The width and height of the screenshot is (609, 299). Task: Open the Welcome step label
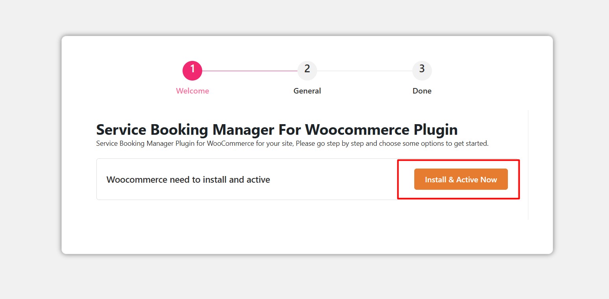[x=192, y=91]
